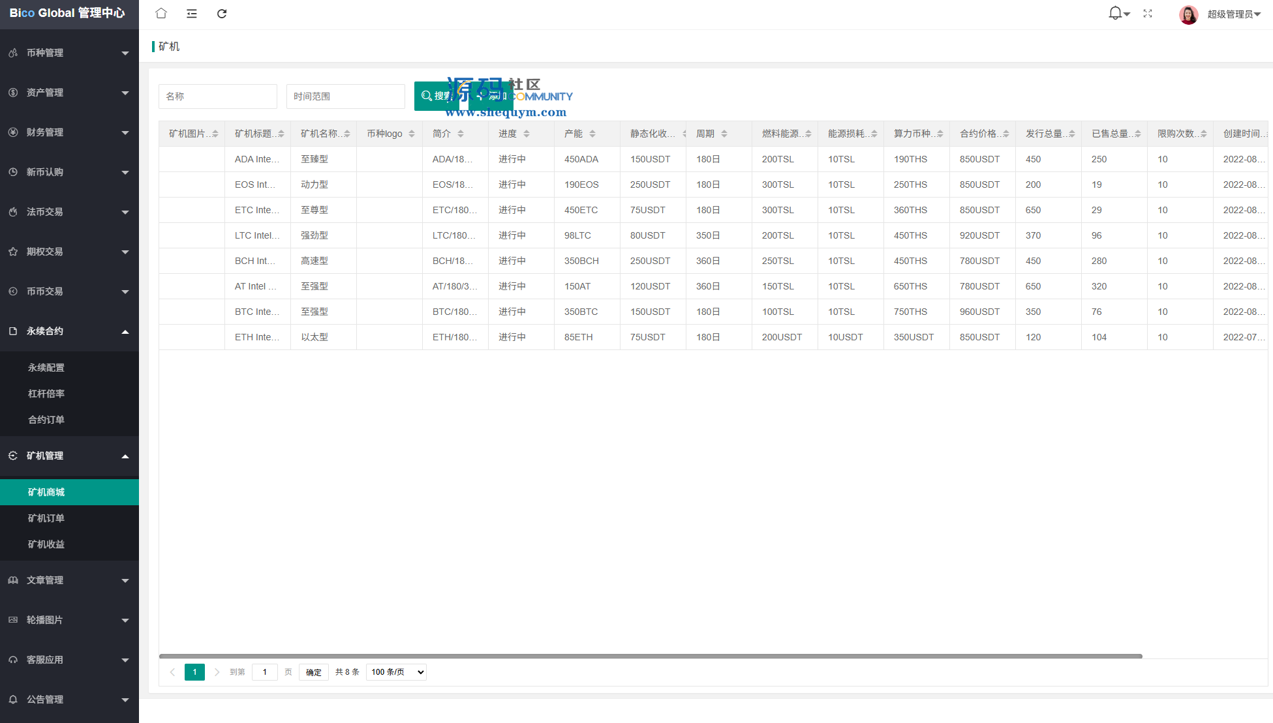
Task: Sort table by 进度 column arrows
Action: click(527, 134)
